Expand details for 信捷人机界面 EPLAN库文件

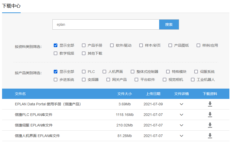[181, 136]
